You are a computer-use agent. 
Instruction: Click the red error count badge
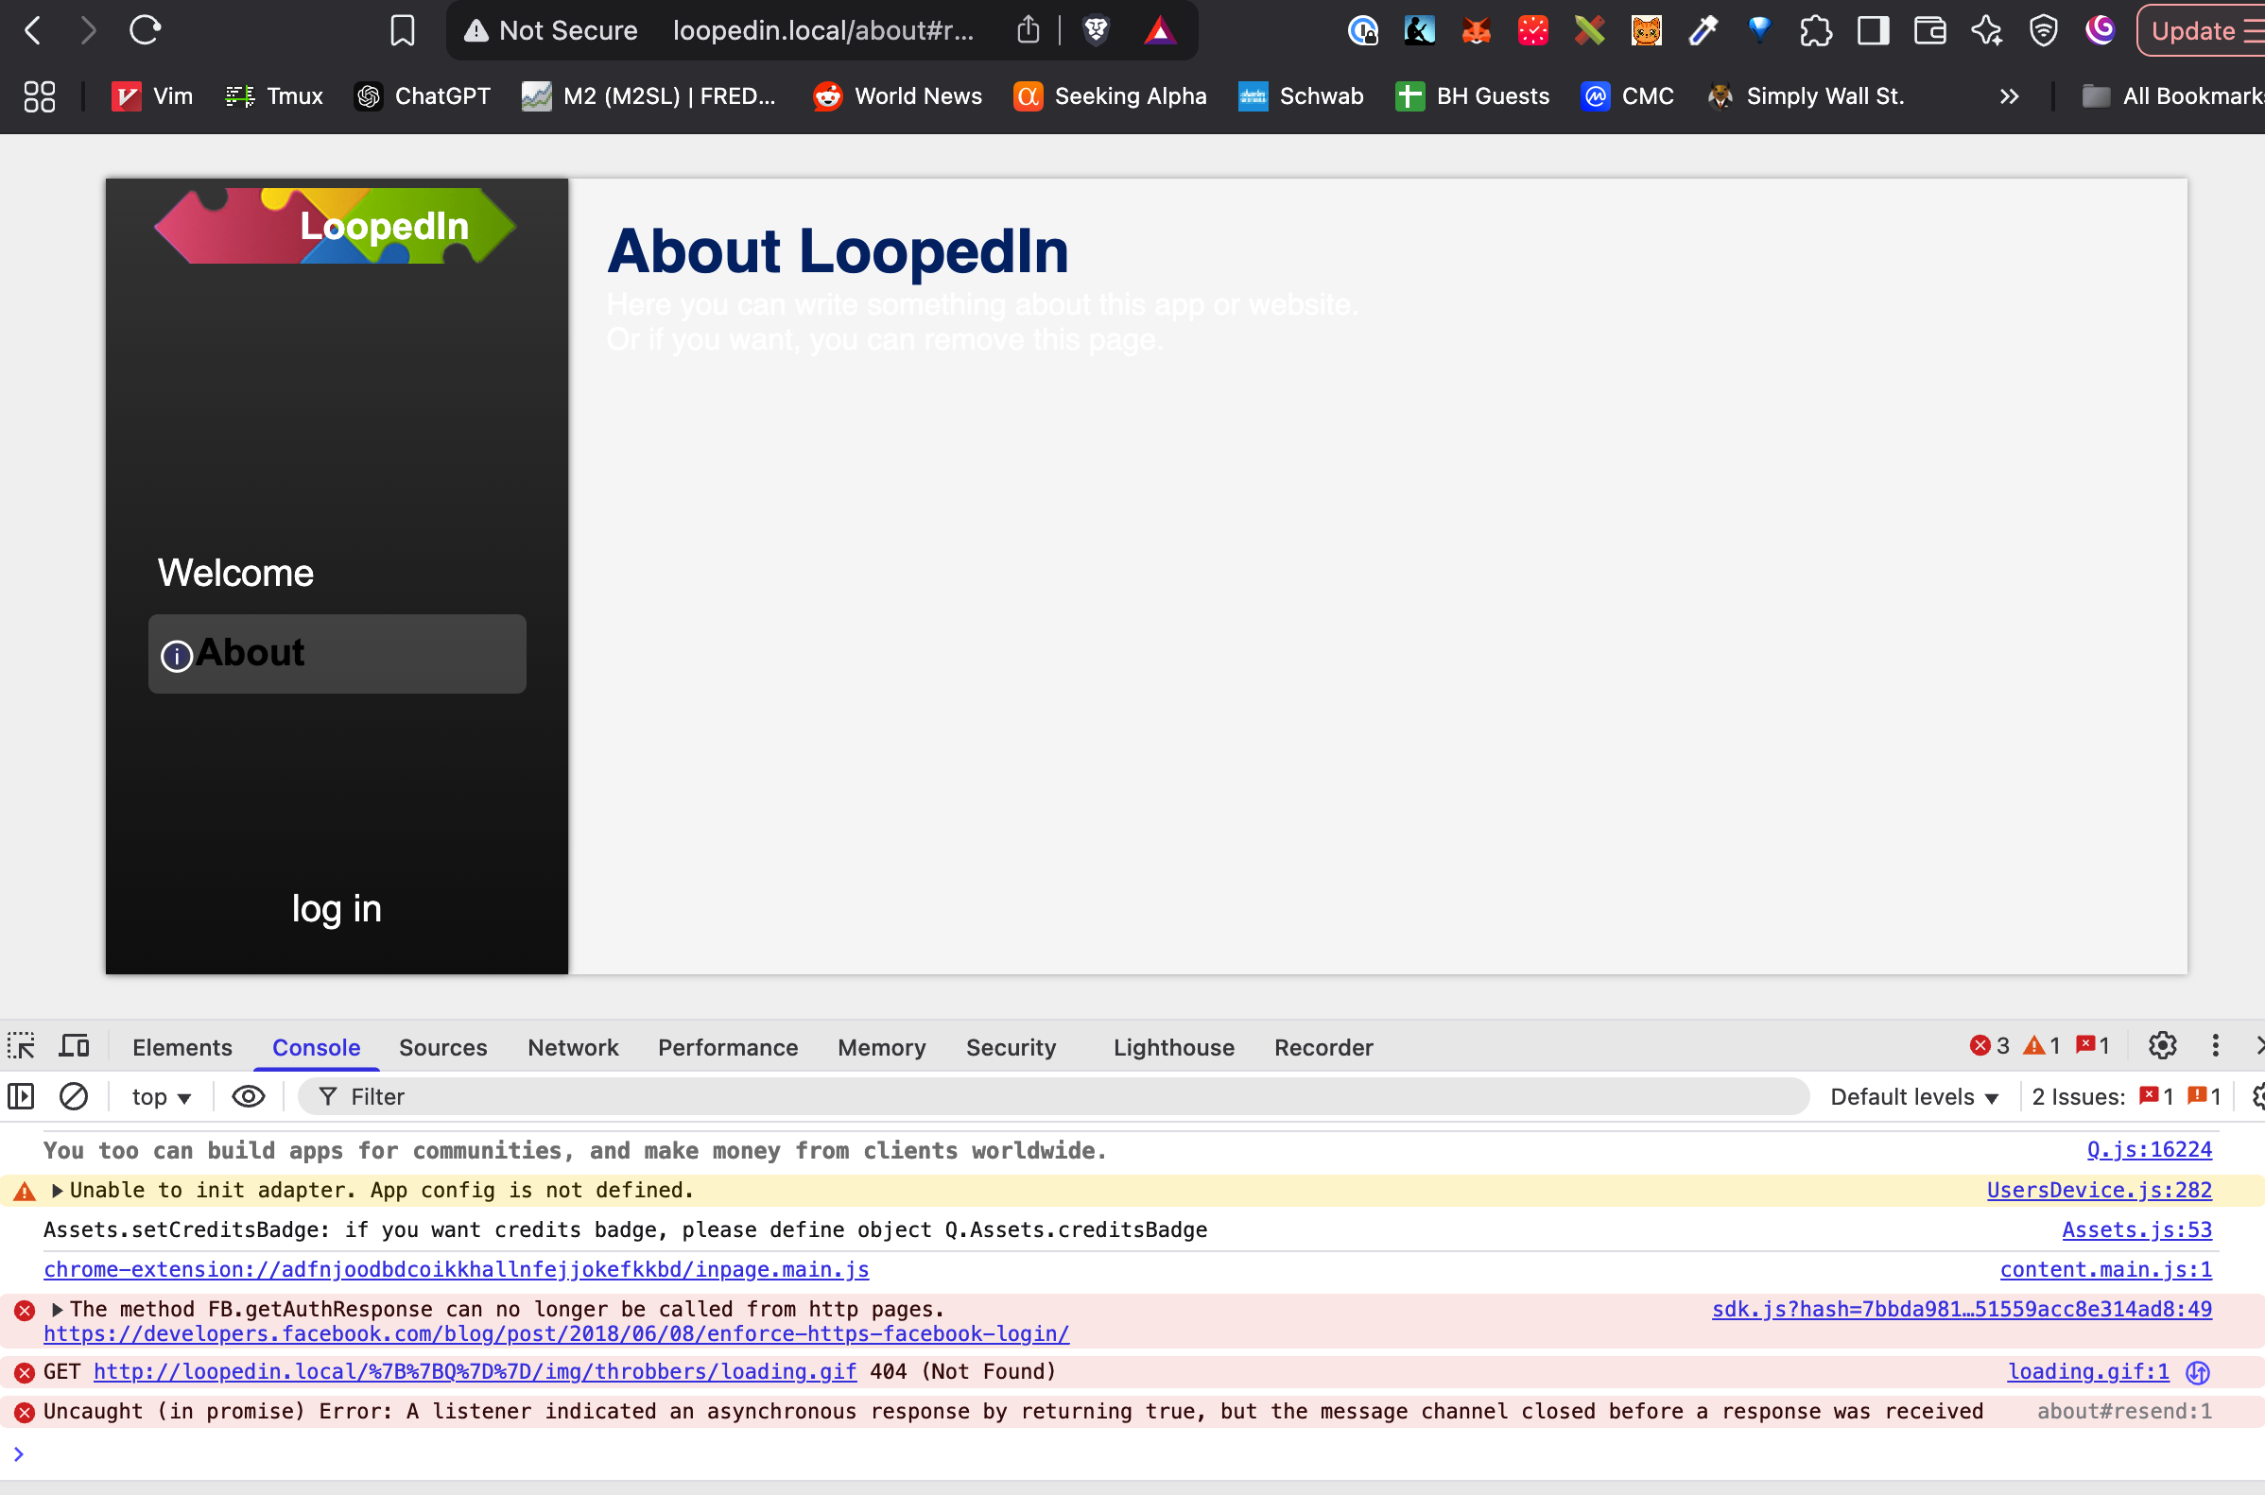1990,1046
